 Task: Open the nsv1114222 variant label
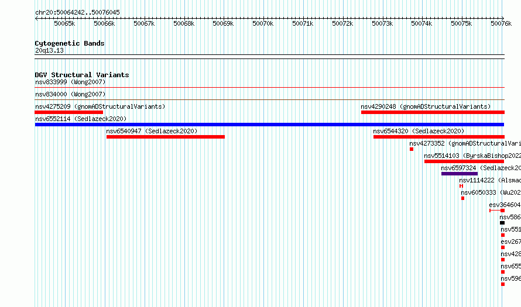point(490,180)
